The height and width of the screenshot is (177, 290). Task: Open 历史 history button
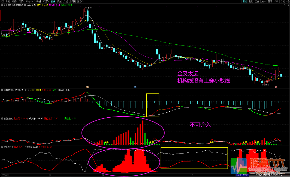[x=257, y=1]
